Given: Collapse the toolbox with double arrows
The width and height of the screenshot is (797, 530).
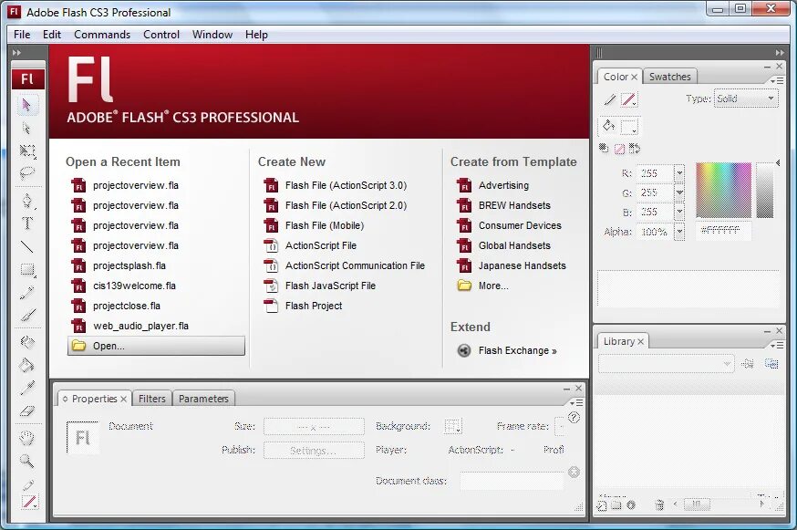Looking at the screenshot, I should pyautogui.click(x=16, y=52).
